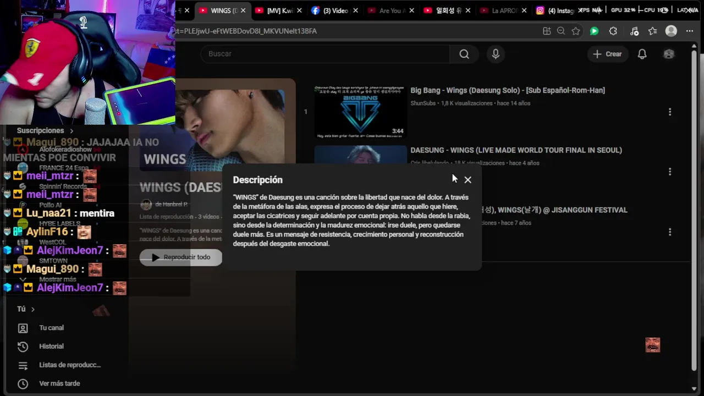Click the Historial clock-arrow icon
704x396 pixels.
click(x=23, y=346)
